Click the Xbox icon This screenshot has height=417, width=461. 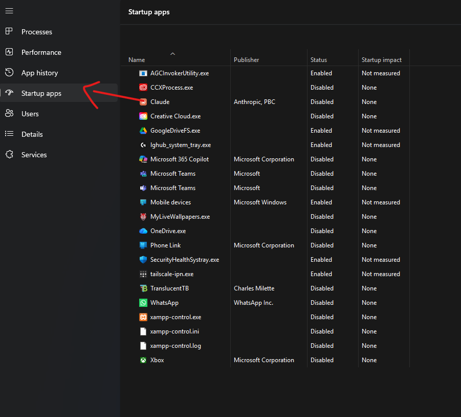(x=143, y=360)
